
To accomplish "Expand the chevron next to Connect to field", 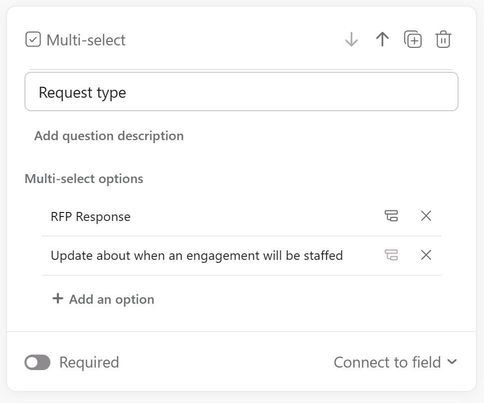I will click(452, 362).
